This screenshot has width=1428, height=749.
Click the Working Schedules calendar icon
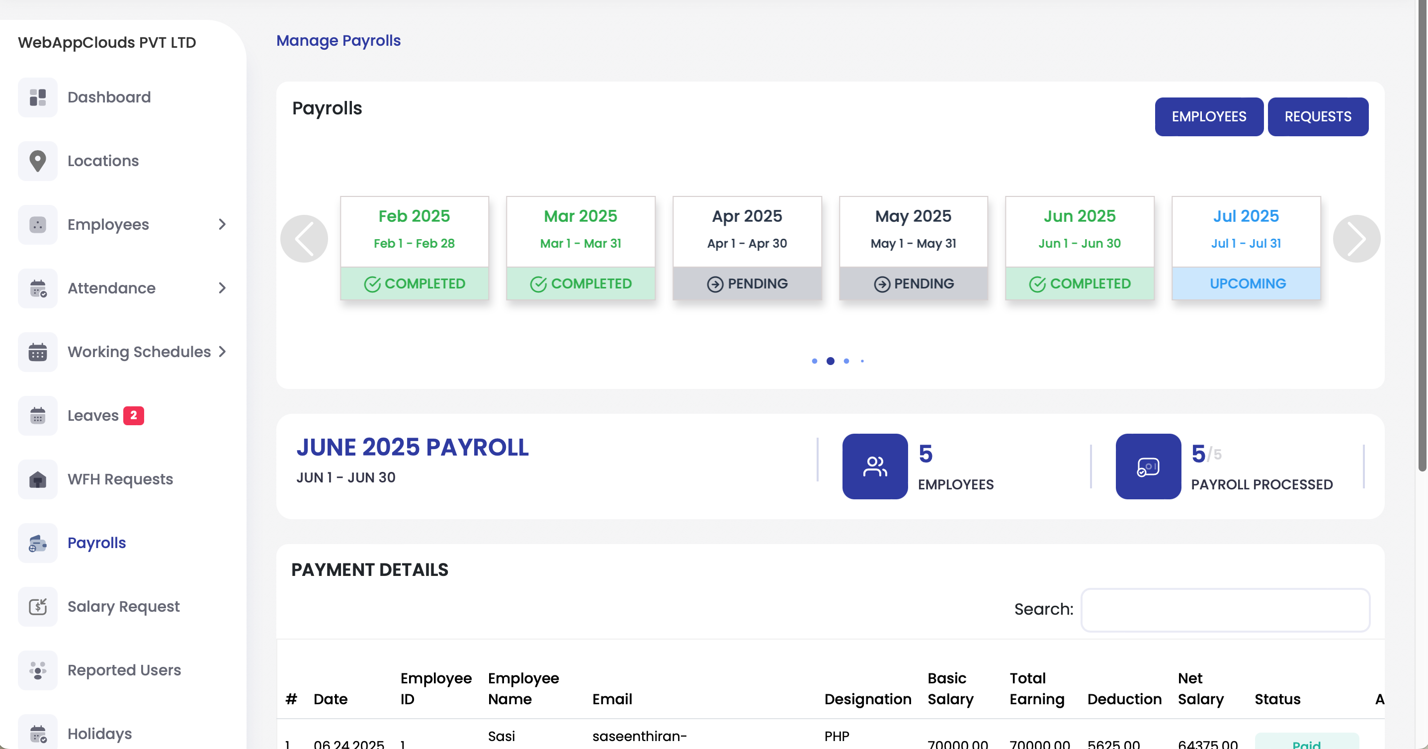click(x=37, y=352)
